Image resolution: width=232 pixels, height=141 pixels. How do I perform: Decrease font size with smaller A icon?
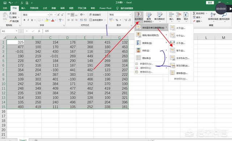tap(62, 15)
